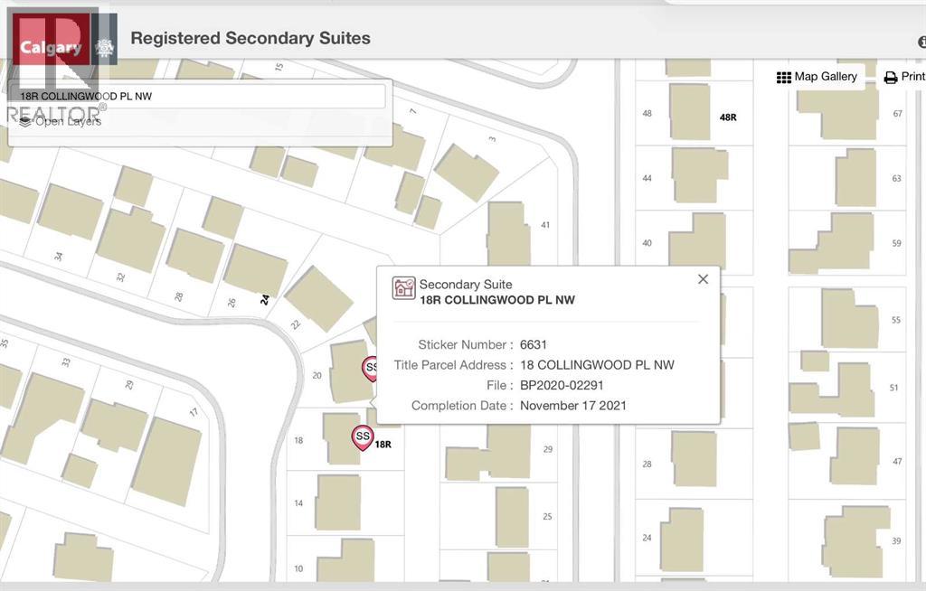The width and height of the screenshot is (926, 591).
Task: Expand the Open Layers panel
Action: (x=61, y=122)
